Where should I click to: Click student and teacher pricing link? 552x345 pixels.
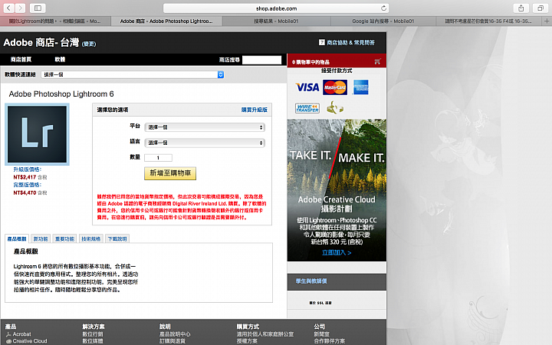click(311, 281)
